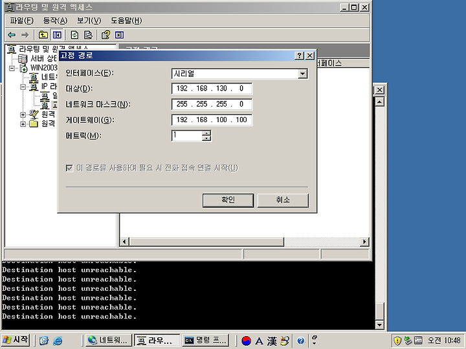466x349 pixels.
Task: Click the 취소 button
Action: tap(283, 200)
